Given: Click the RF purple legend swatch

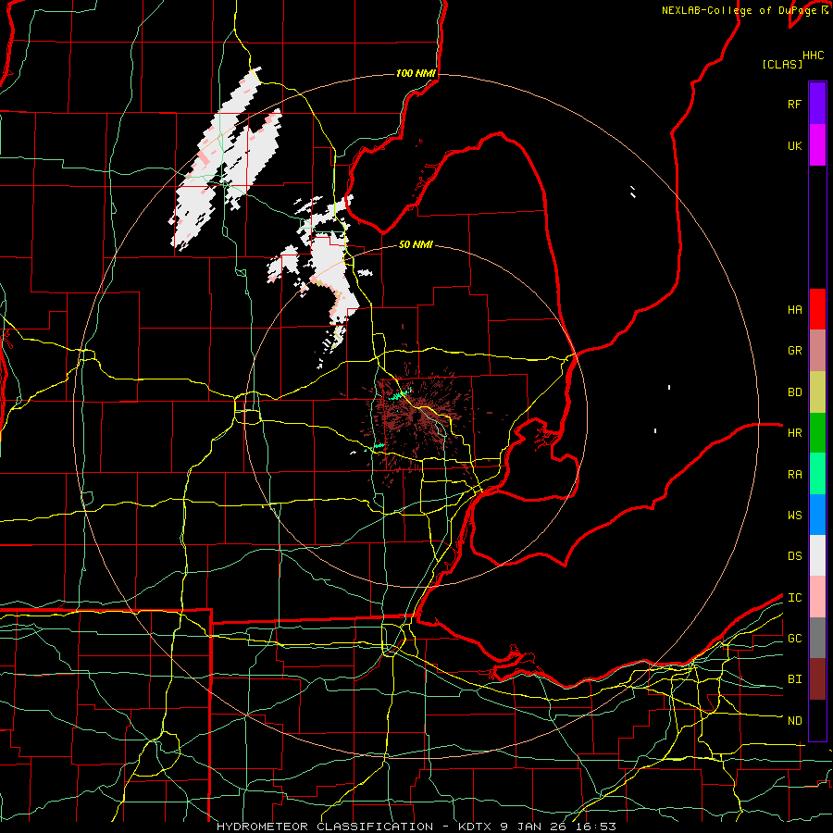Looking at the screenshot, I should pyautogui.click(x=817, y=104).
